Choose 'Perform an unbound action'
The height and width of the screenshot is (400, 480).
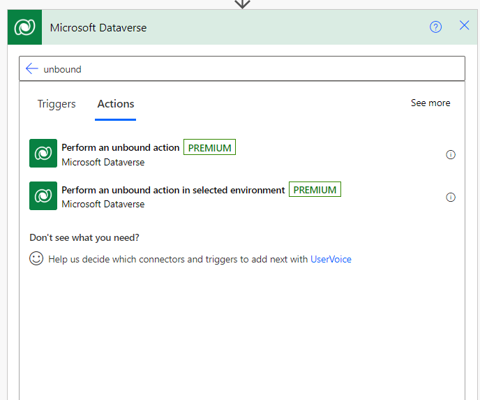120,147
